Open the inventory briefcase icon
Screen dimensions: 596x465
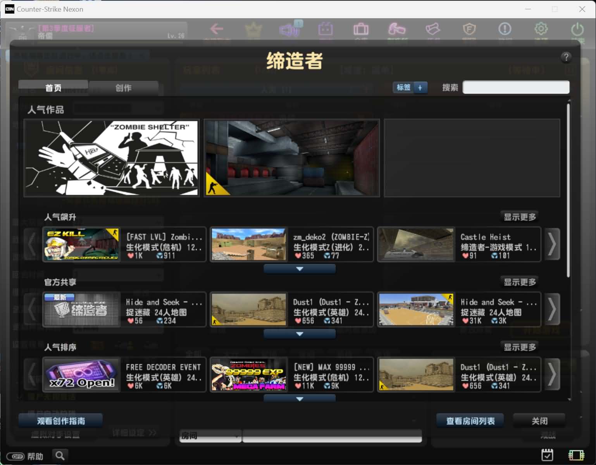tap(361, 29)
